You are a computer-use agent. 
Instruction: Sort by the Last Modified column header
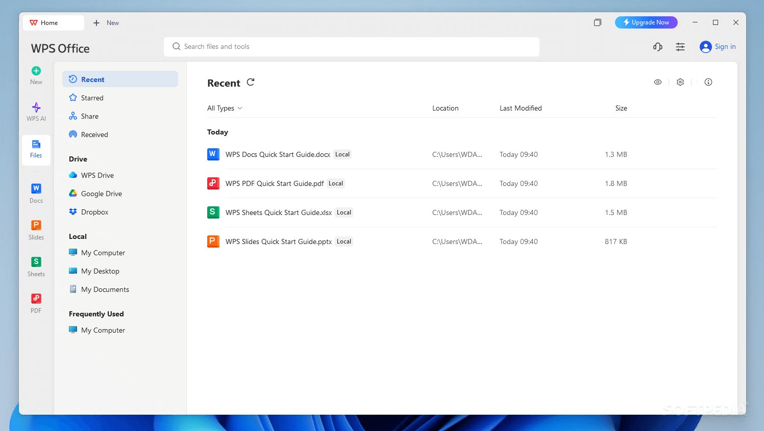pos(521,108)
